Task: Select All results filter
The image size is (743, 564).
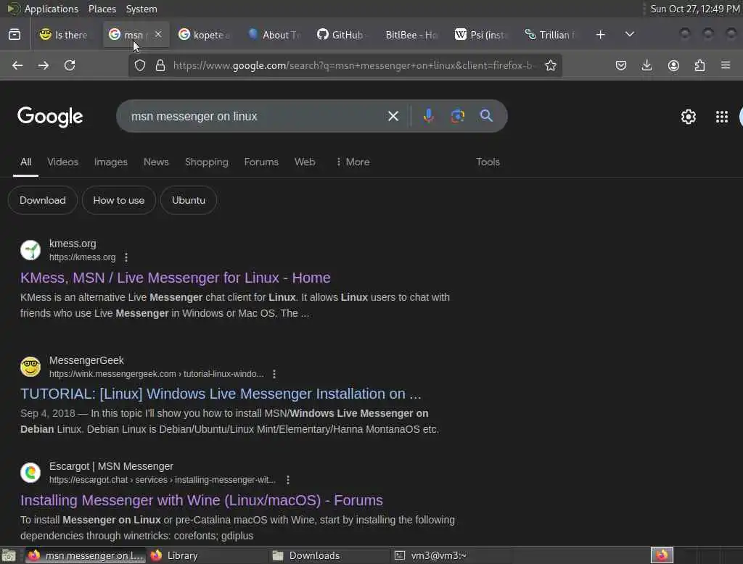Action: click(x=25, y=162)
